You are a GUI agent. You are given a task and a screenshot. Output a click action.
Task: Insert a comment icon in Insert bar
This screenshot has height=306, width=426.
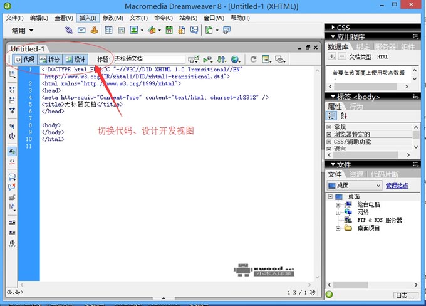click(194, 30)
